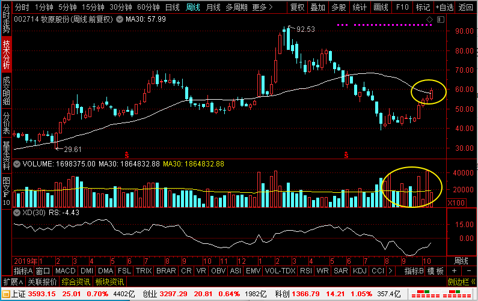The image size is (478, 301).
Task: Select the ASI indicator
Action: (236, 271)
